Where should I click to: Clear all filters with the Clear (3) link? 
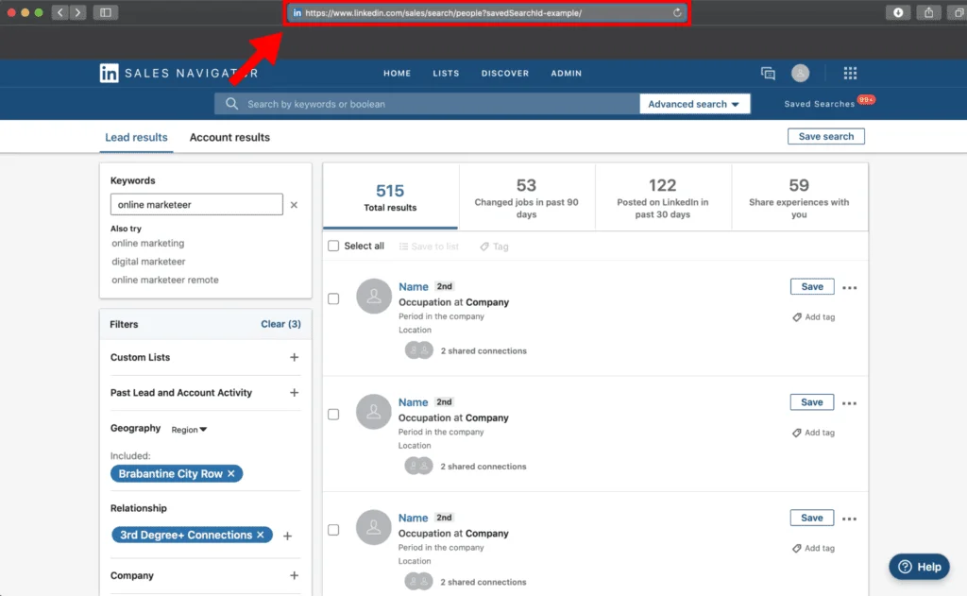pyautogui.click(x=280, y=324)
